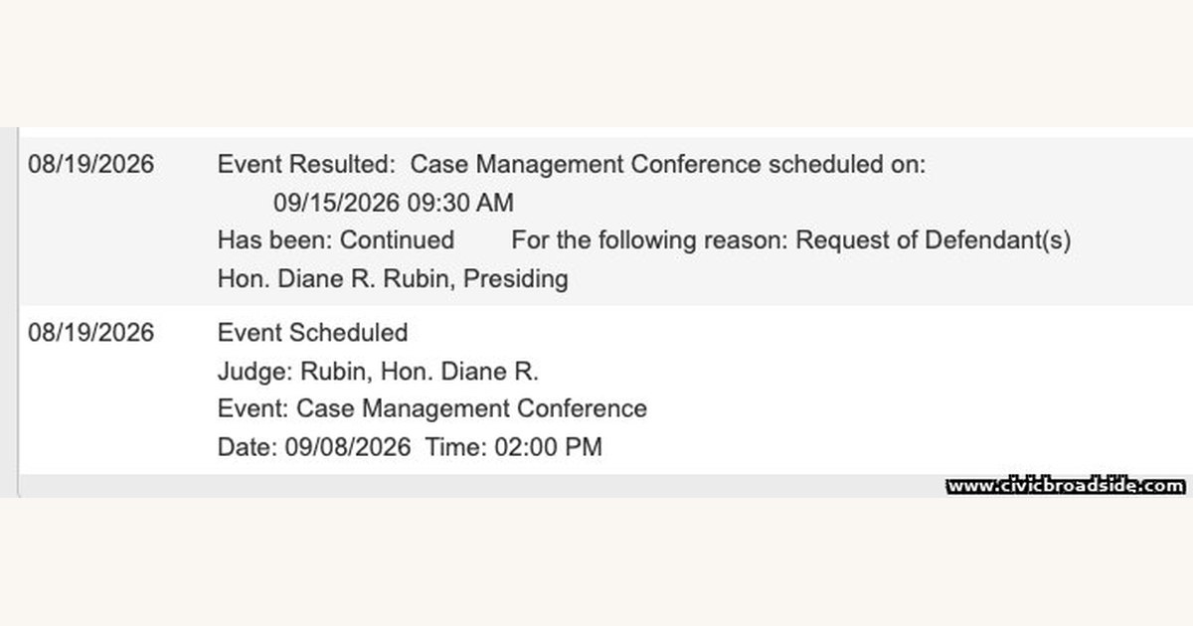Click the second 08/19/2026 docket date
The image size is (1193, 626).
pos(91,332)
